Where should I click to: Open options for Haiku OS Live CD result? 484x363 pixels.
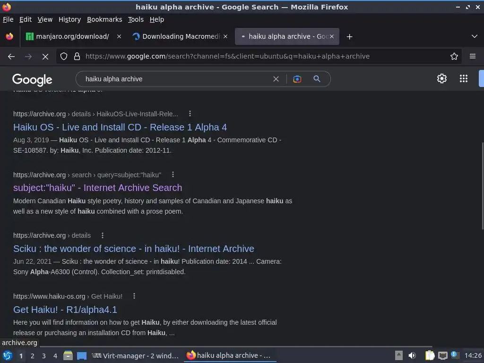(190, 113)
